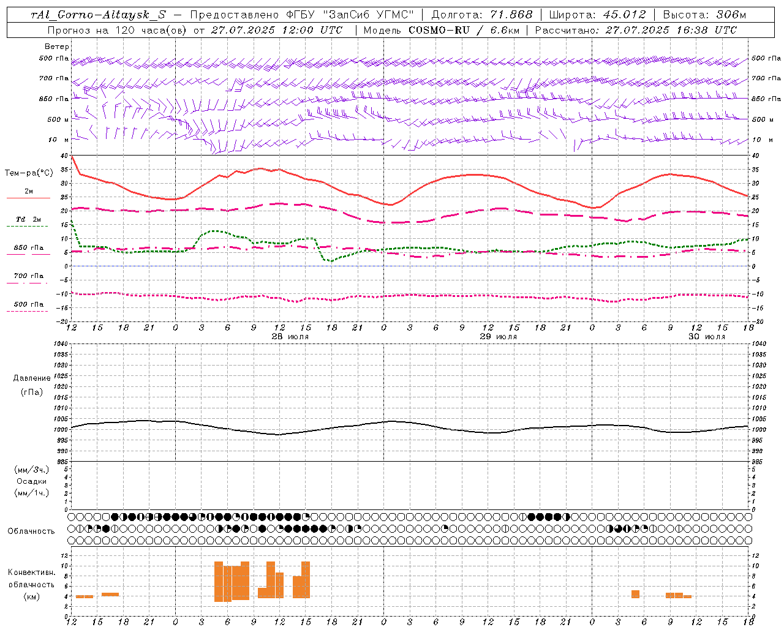Click the Ветер wind panel label
The height and width of the screenshot is (627, 784).
pos(57,47)
